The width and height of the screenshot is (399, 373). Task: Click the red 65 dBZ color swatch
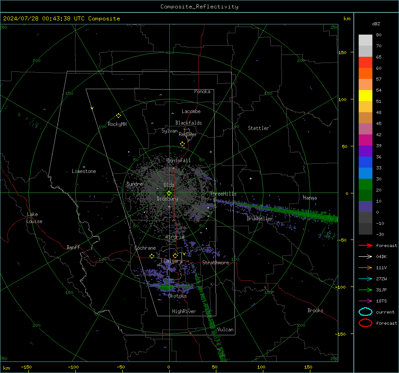click(365, 63)
